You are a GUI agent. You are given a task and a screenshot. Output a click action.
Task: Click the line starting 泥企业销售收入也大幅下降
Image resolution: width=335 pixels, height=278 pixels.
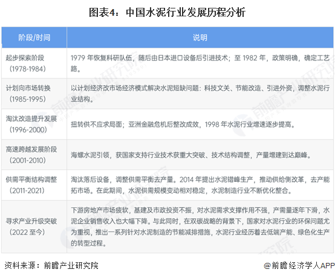(x=200, y=221)
